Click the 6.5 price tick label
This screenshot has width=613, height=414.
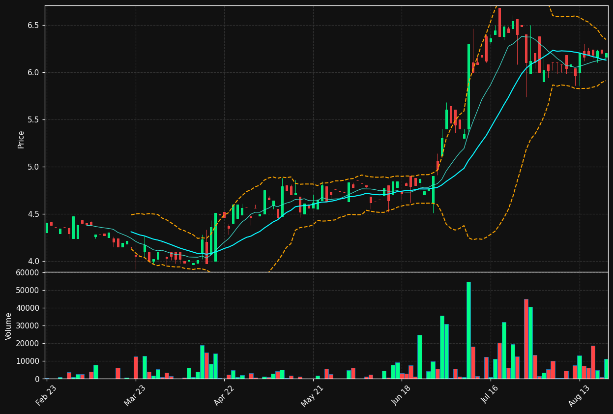click(33, 26)
